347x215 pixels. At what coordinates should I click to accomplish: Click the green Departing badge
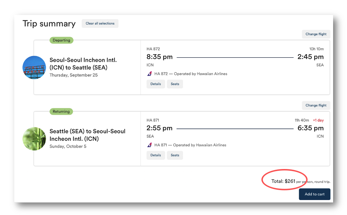(61, 40)
